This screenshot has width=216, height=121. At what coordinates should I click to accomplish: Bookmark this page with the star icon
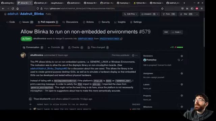162,8
